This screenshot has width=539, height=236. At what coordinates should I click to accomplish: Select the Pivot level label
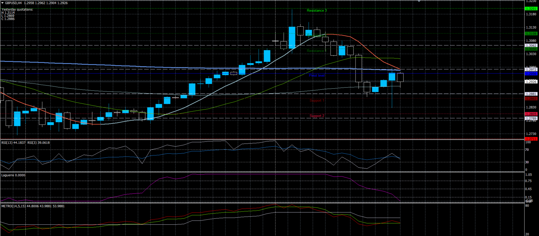point(317,75)
